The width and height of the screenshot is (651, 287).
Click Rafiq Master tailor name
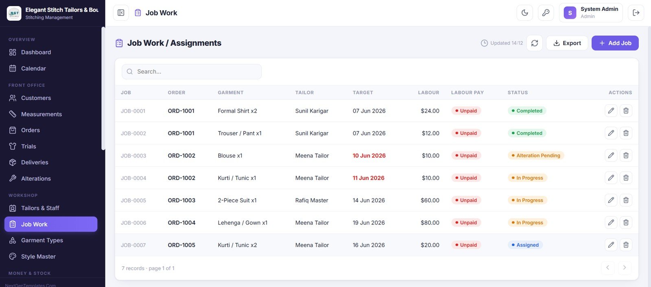pyautogui.click(x=312, y=200)
